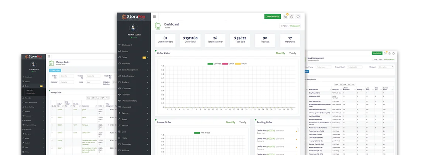421x155 pixels.
Task: Click the green globe Dashboard page icon
Action: (x=158, y=26)
